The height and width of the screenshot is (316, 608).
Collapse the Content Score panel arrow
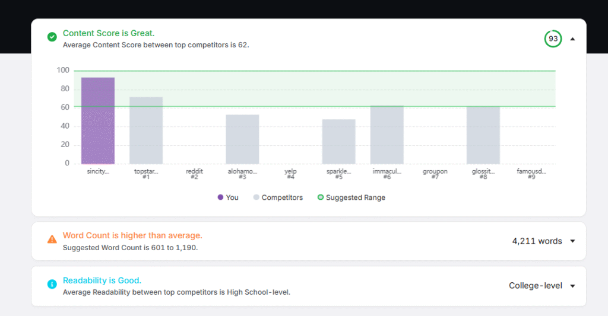572,39
